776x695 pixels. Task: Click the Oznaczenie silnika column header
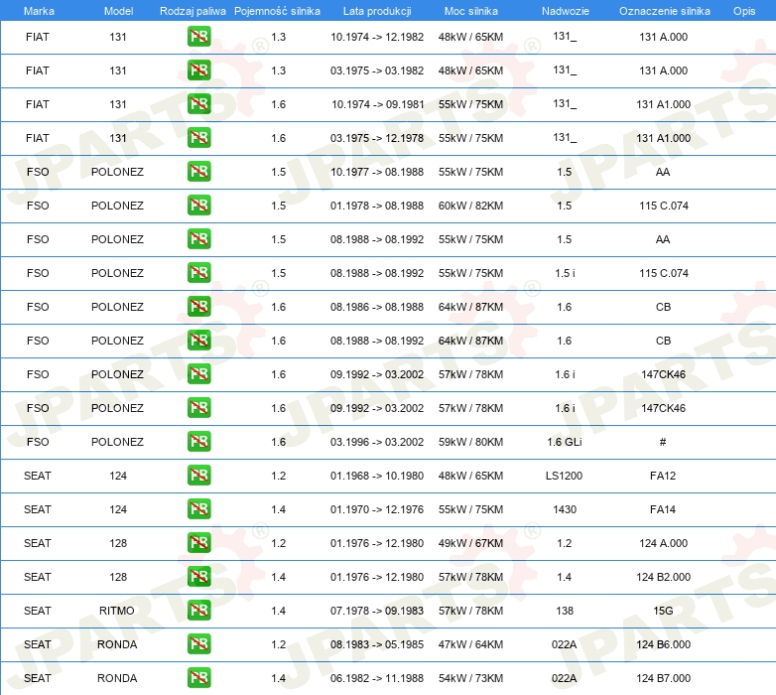[664, 11]
